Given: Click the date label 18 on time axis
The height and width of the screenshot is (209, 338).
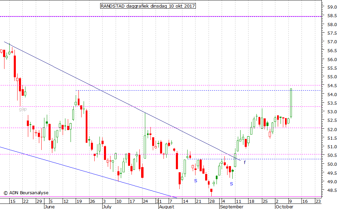Looking at the screenshot, I should pos(252,201).
